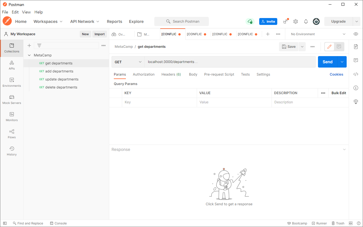Image resolution: width=363 pixels, height=227 pixels.
Task: Open the Upgrade dropdown arrow
Action: 356,21
